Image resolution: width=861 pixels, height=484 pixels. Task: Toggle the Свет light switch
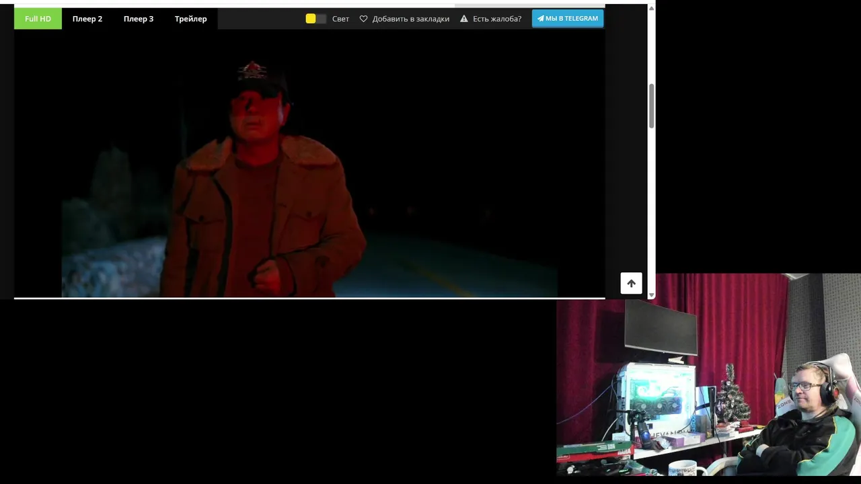(315, 19)
